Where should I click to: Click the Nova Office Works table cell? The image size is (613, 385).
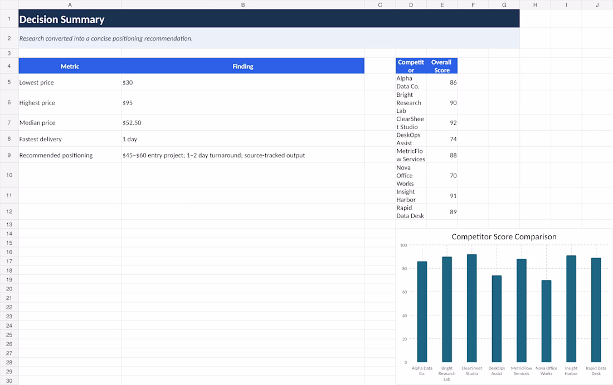coord(411,175)
